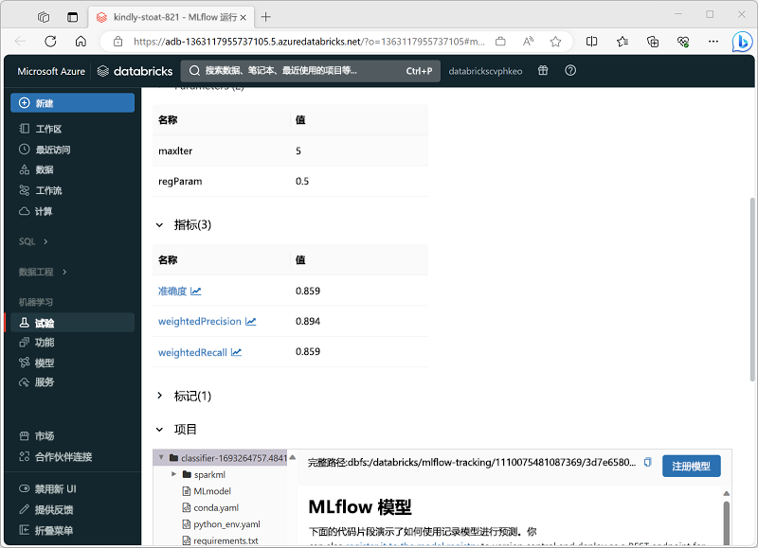The width and height of the screenshot is (758, 548).
Task: Click the chart icon next to weightedRecall
Action: tap(236, 352)
